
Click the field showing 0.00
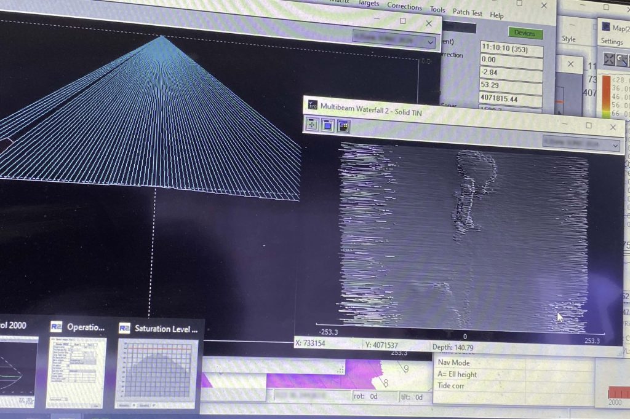[x=511, y=61]
